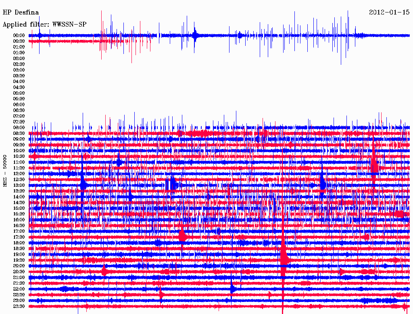Image resolution: width=413 pixels, height=314 pixels.
Task: Click the red seismic event on the 20:30 trace
Action: pos(104,271)
